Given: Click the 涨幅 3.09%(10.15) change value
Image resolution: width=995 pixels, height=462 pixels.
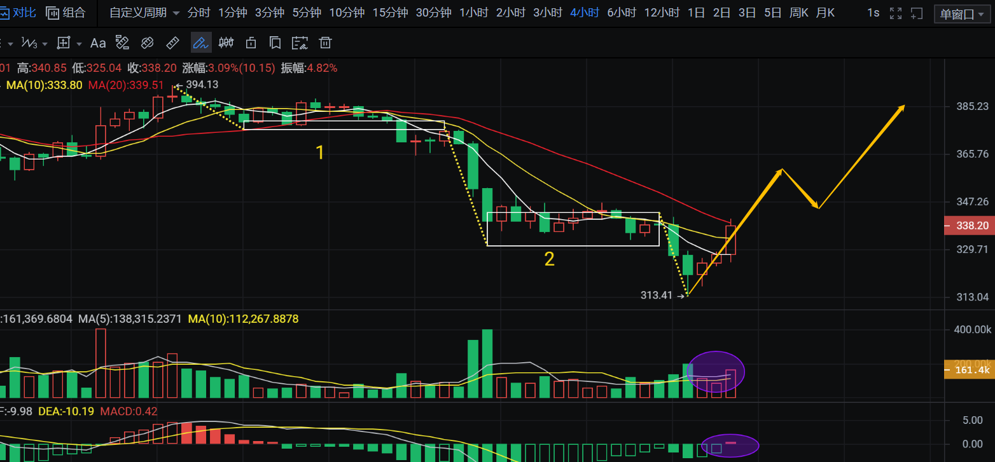Looking at the screenshot, I should pos(228,68).
